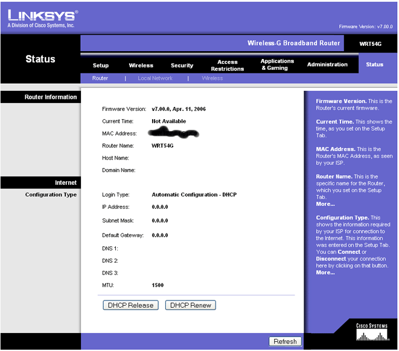399x351 pixels.
Task: Open the Wireless sub-tab under Status
Action: [212, 78]
